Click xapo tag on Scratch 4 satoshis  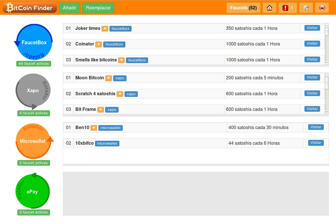(x=131, y=94)
